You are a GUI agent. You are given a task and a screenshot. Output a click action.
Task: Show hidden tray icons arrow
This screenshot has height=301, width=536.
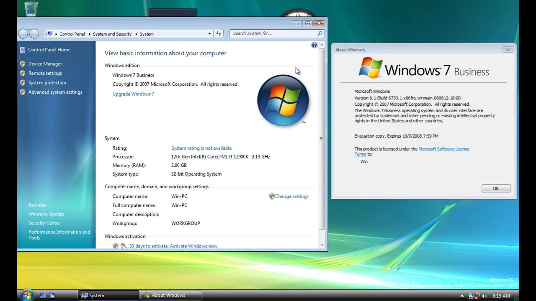click(462, 296)
